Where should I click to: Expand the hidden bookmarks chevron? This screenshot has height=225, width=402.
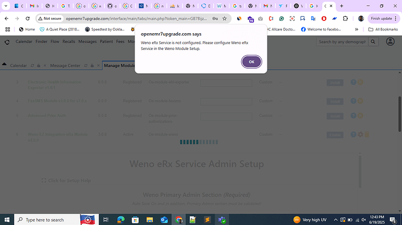pos(357,30)
